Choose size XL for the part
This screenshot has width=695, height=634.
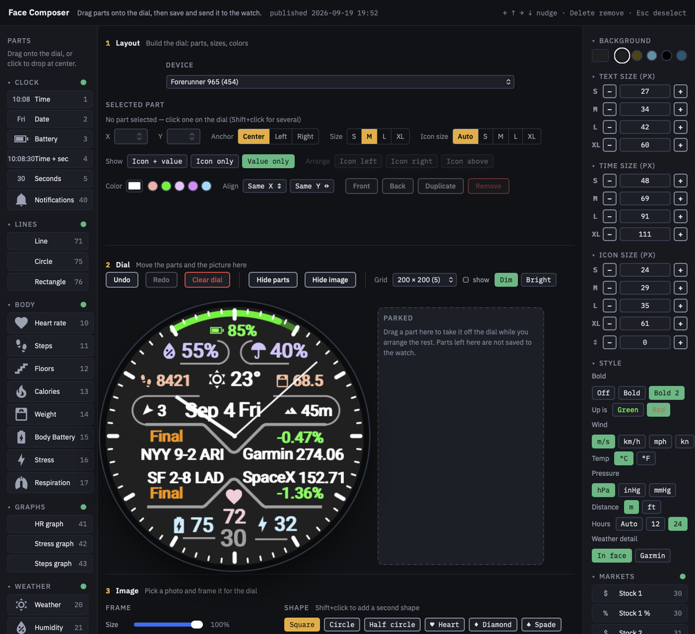pos(400,136)
